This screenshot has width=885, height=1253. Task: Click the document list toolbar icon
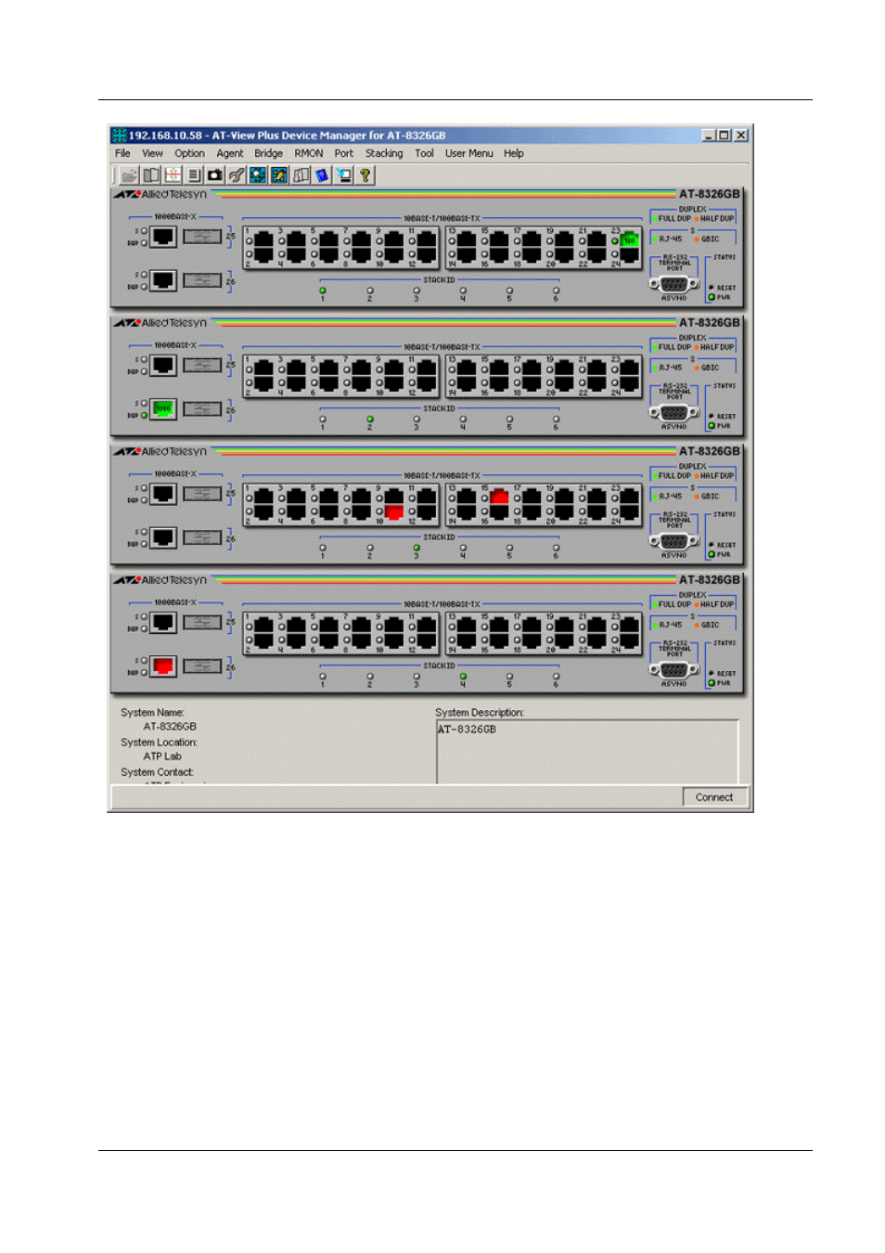(194, 175)
